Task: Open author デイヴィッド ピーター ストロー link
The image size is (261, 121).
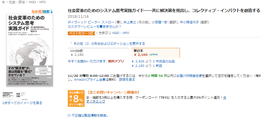Action: click(x=91, y=22)
